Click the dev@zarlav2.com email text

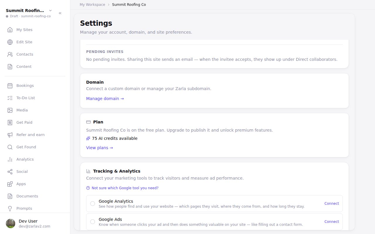(x=35, y=226)
